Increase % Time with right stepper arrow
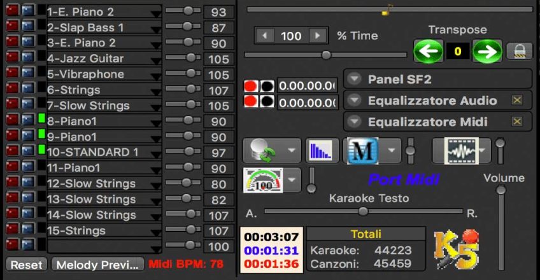The height and width of the screenshot is (280, 540). point(315,36)
